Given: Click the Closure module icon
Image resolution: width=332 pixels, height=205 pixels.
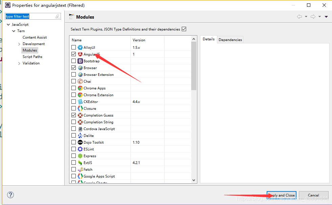Looking at the screenshot, I should [80, 108].
